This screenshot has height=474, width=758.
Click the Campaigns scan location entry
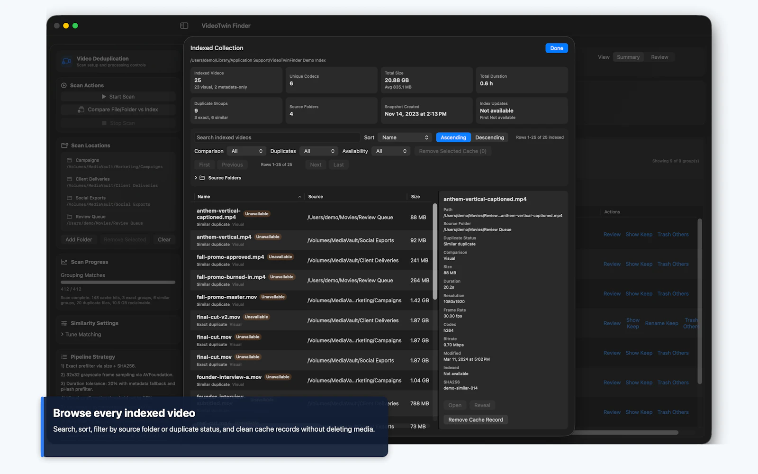coord(118,164)
